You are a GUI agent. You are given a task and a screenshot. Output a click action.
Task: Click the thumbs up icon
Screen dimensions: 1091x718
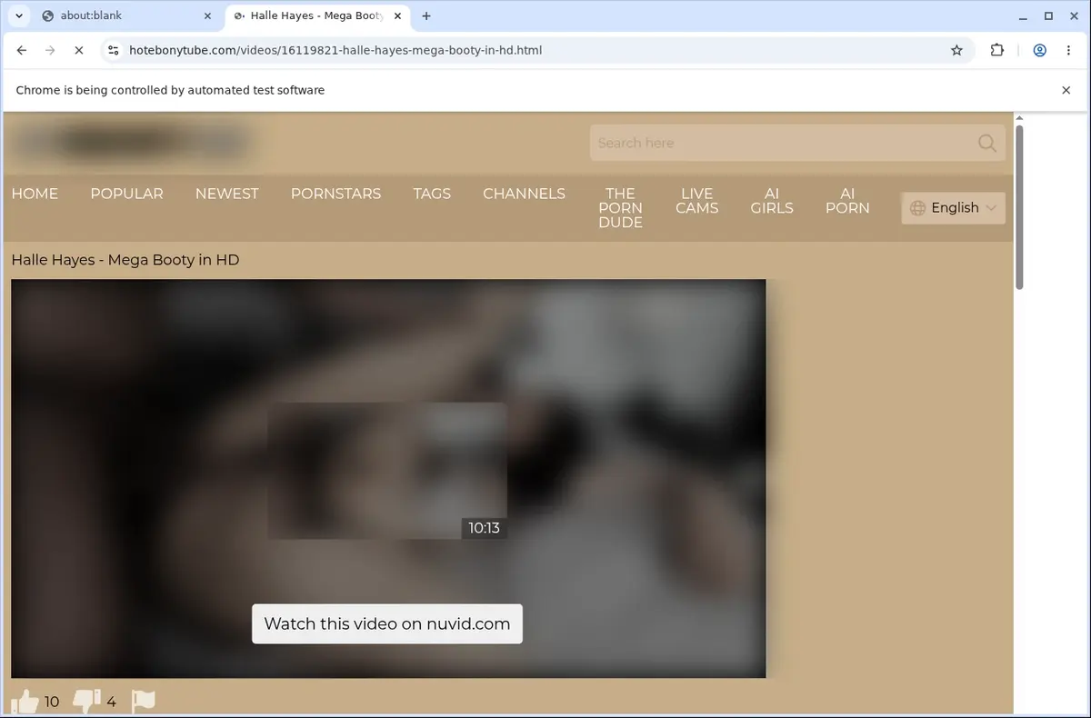(x=25, y=702)
